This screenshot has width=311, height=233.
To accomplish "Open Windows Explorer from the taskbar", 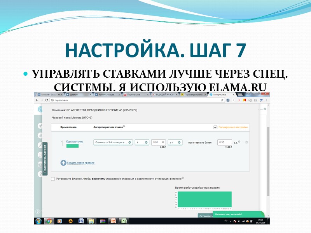I will 91,221.
